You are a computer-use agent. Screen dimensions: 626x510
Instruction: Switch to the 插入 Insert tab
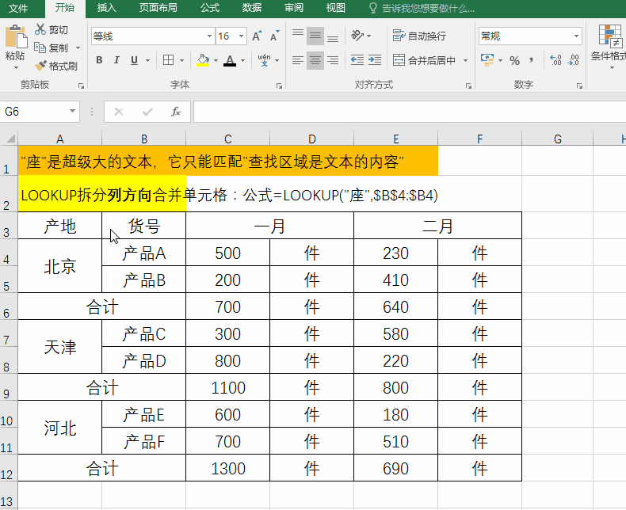click(x=107, y=8)
